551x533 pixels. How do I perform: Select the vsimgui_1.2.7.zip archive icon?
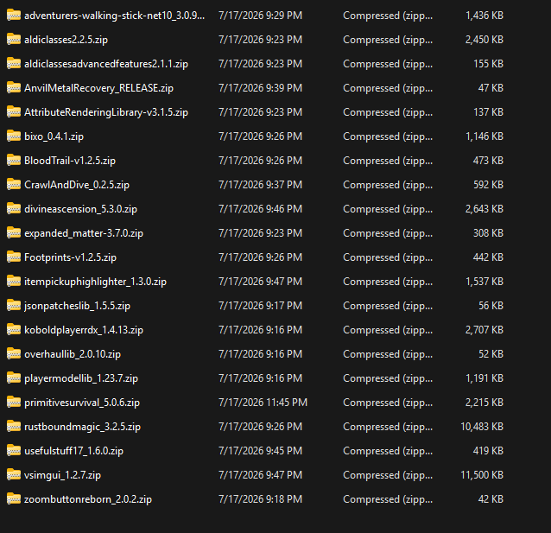14,474
